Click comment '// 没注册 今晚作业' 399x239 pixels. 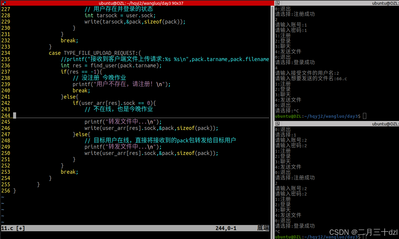99,78
